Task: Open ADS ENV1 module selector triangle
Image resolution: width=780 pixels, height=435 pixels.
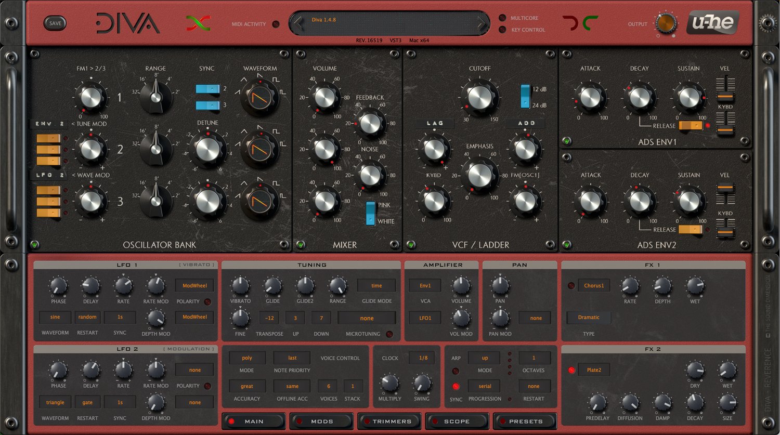Action: tap(567, 141)
